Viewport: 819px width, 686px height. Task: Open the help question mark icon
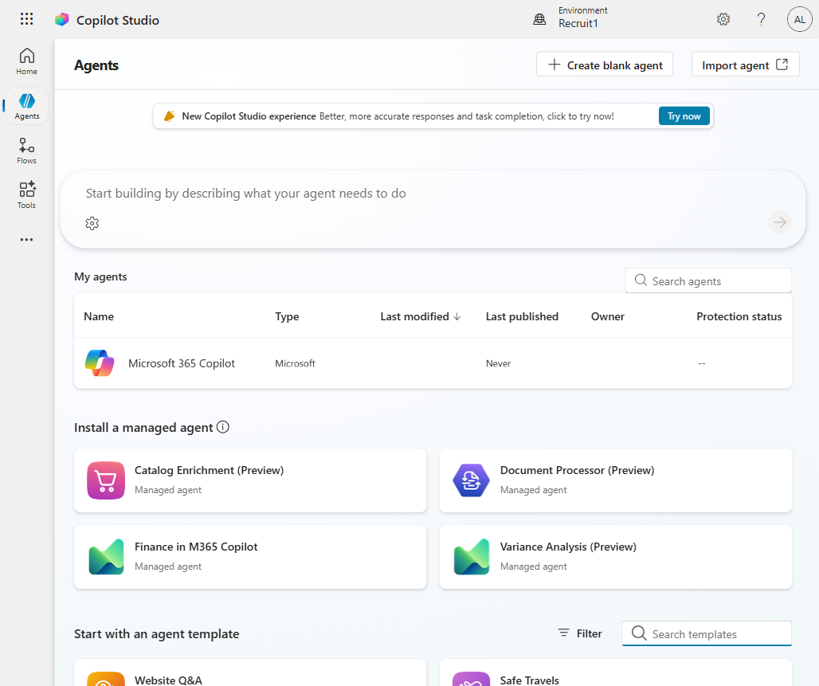coord(762,19)
